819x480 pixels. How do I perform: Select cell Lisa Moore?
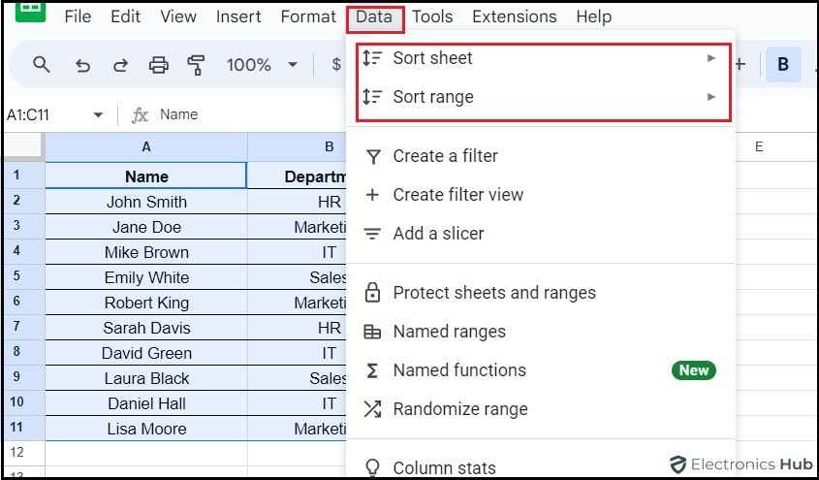(146, 429)
